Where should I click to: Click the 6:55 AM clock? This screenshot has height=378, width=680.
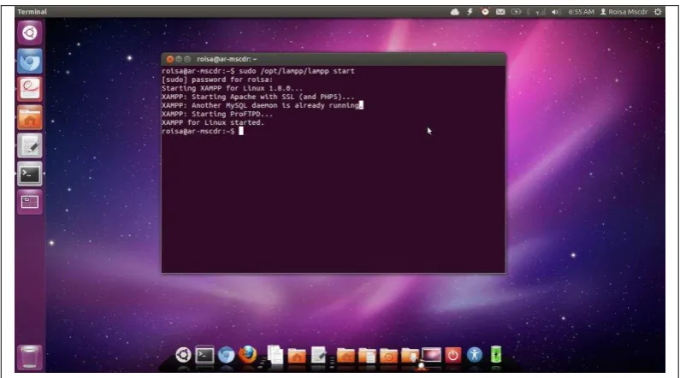[581, 12]
